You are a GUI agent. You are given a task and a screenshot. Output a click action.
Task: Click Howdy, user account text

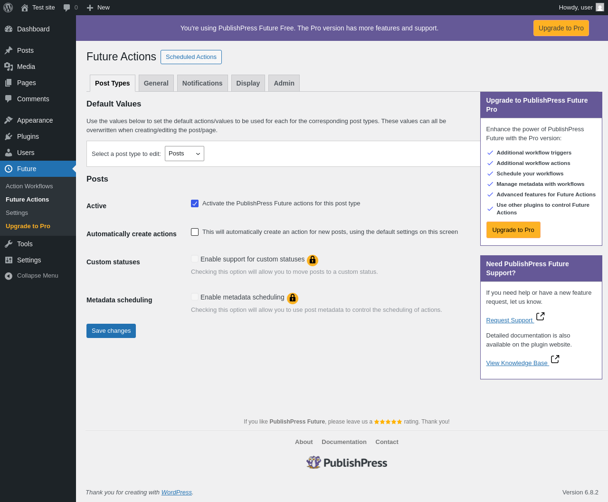[576, 8]
